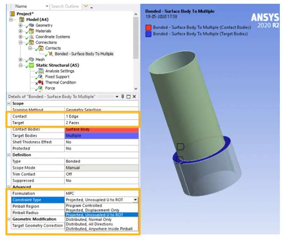283x240 pixels.
Task: Collapse the Definition section box
Action: pyautogui.click(x=9, y=155)
